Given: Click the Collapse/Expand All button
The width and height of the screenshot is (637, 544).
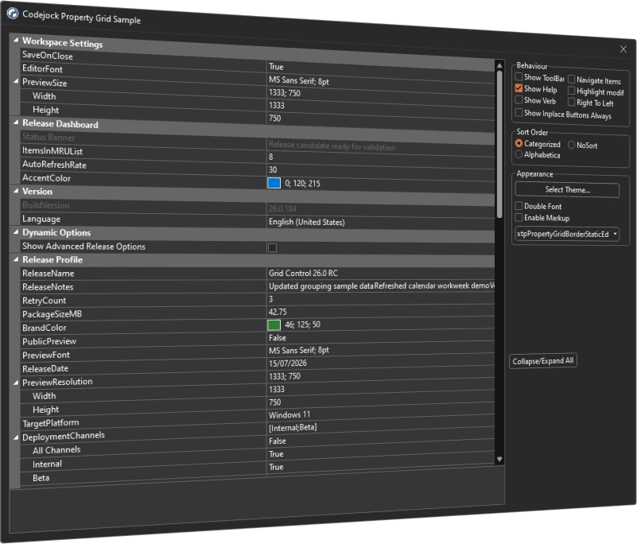Looking at the screenshot, I should (x=542, y=361).
